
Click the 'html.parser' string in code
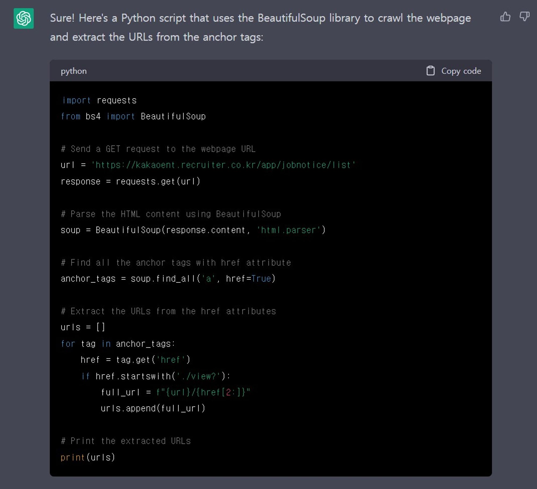[x=288, y=230]
